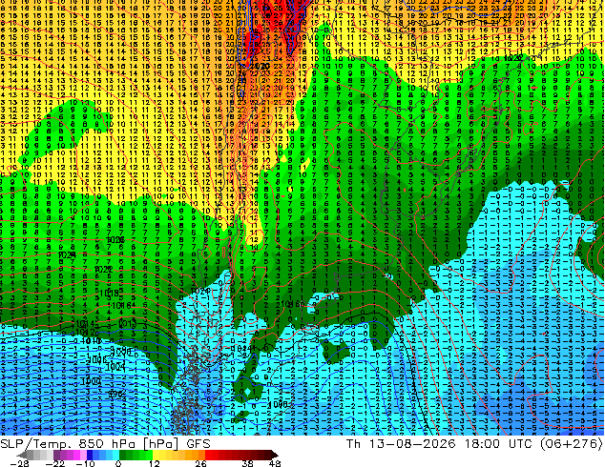
Task: Click the '1014' isobar label
Action: point(86,324)
